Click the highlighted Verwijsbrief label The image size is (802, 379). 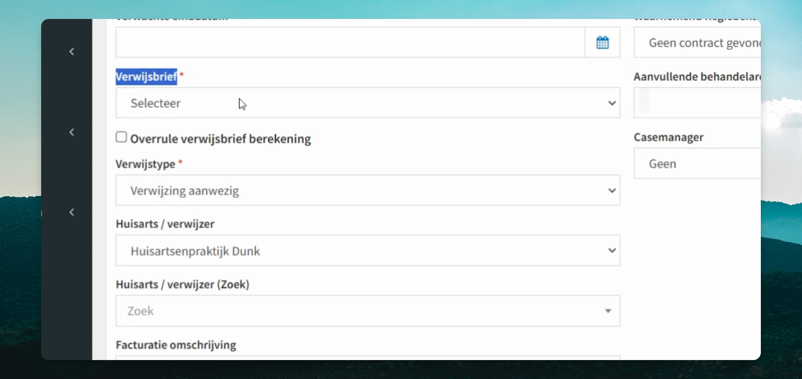click(x=147, y=77)
